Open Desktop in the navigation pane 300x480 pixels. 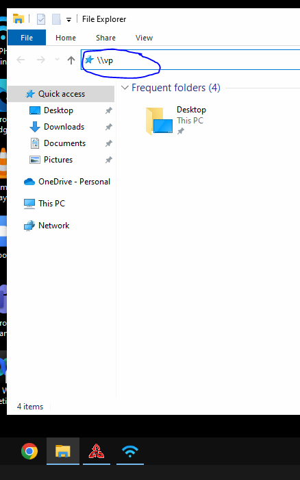pyautogui.click(x=58, y=110)
